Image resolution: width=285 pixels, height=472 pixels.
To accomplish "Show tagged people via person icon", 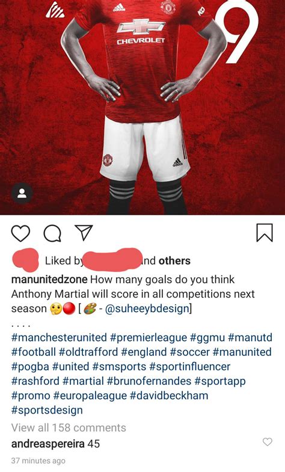I will pyautogui.click(x=22, y=193).
